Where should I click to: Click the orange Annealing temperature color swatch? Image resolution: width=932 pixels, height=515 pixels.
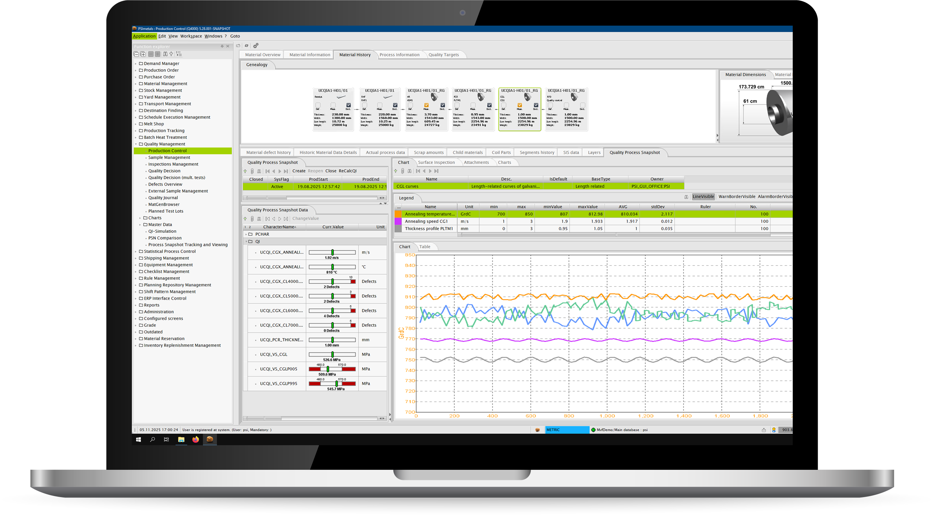click(x=398, y=214)
